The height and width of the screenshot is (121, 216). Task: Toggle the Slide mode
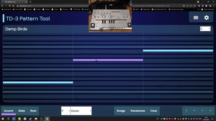coord(22,111)
